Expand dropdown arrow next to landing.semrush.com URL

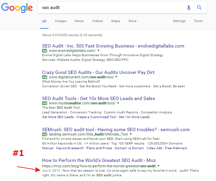point(131,134)
